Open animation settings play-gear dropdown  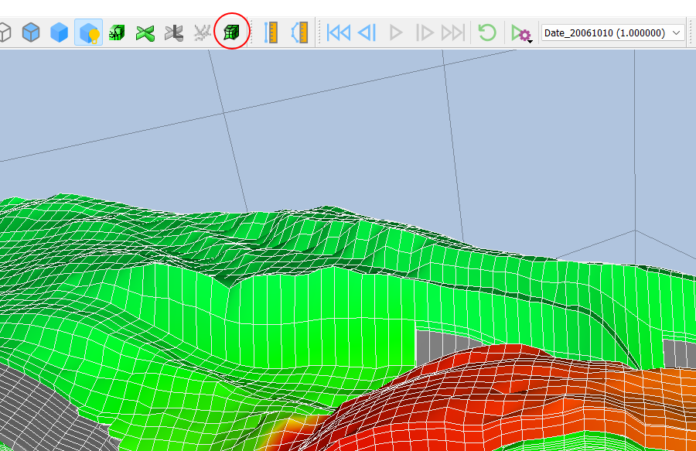[x=521, y=33]
